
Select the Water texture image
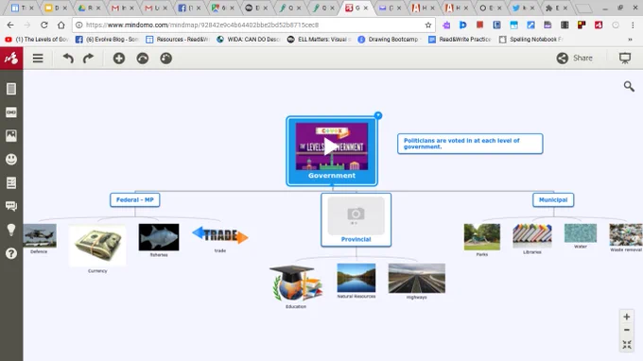pos(581,233)
